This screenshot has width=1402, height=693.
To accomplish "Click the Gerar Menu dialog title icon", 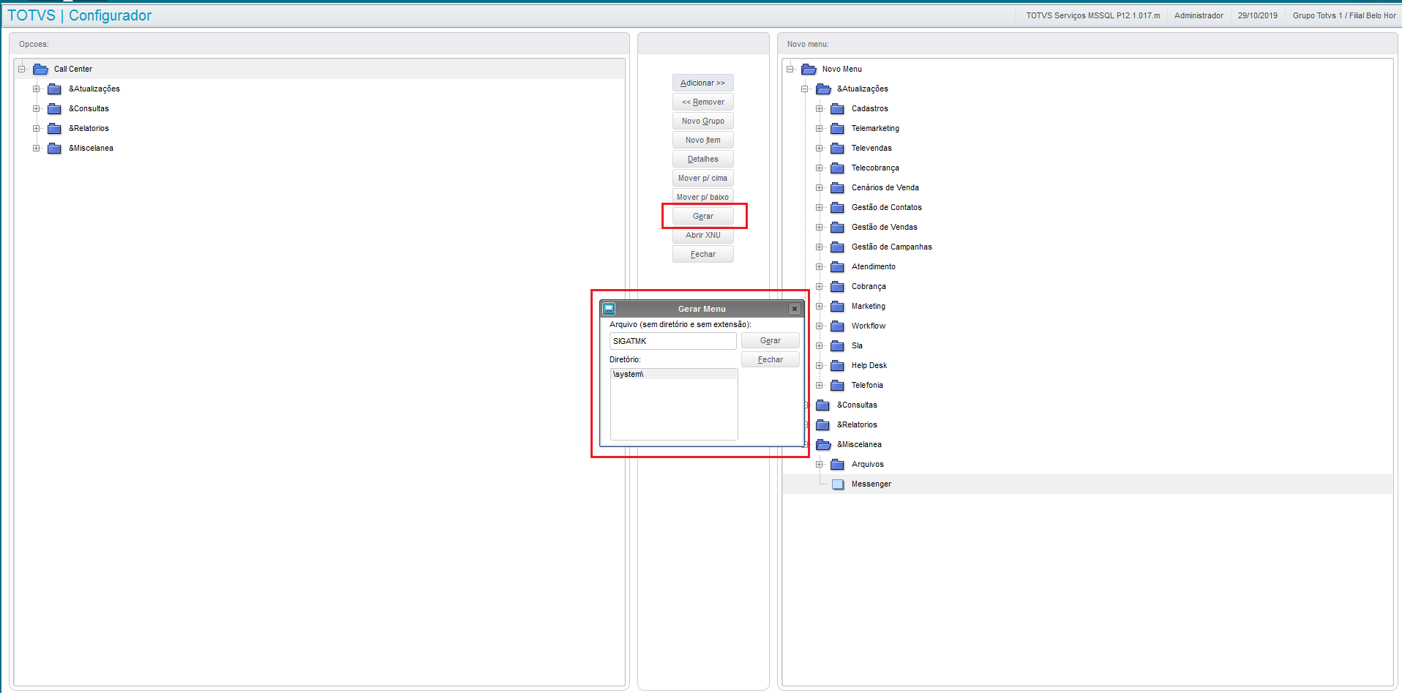I will 609,309.
